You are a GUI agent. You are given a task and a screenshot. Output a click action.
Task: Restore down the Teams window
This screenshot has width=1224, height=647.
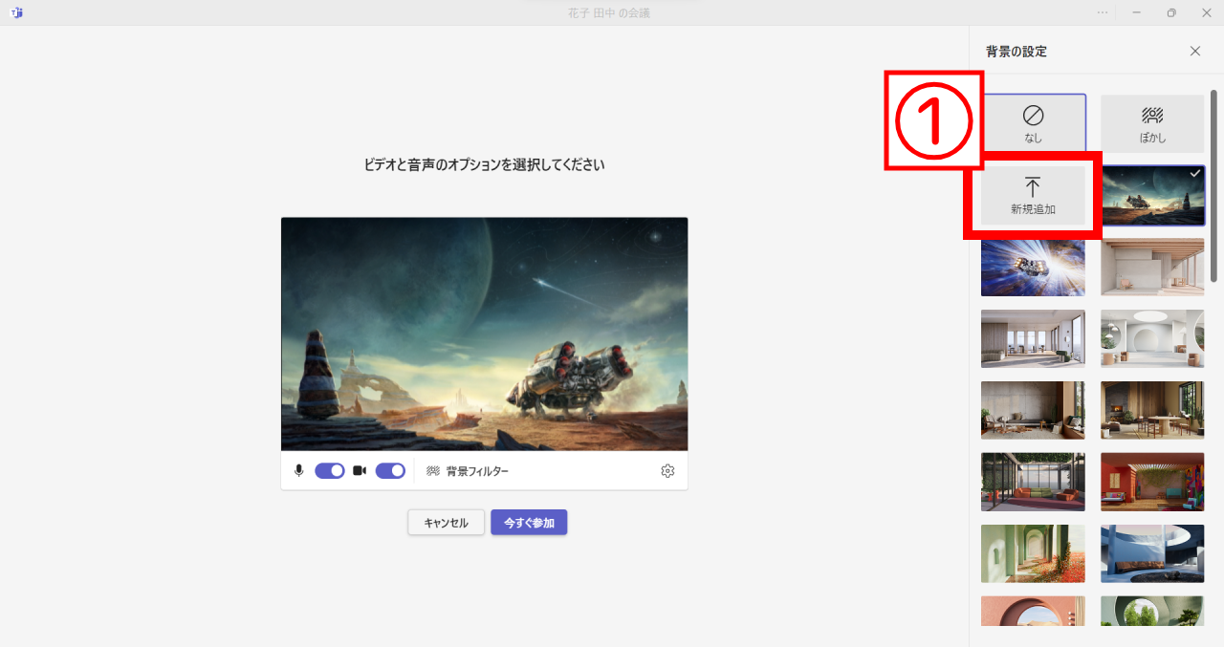[x=1171, y=12]
